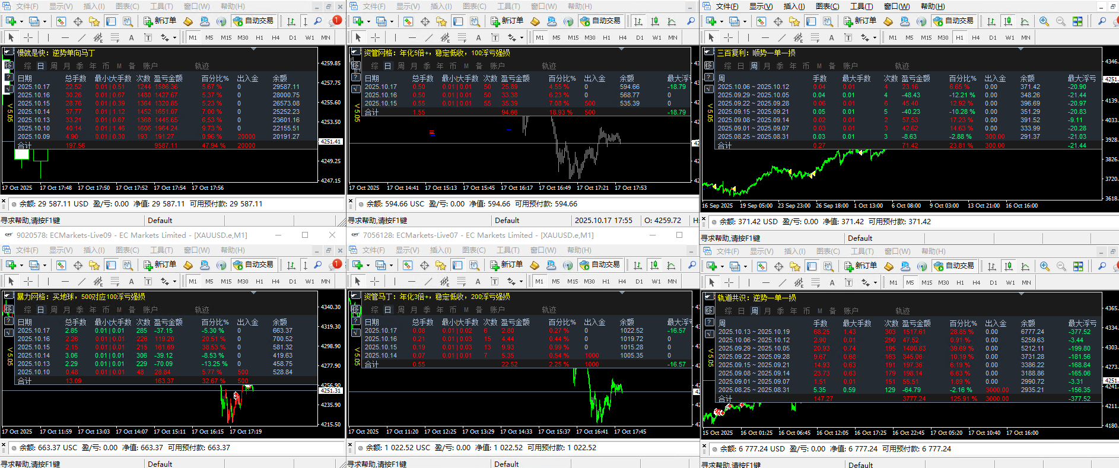Image resolution: width=1119 pixels, height=468 pixels.
Task: Expand Profiles dropdown arrow in 暴力网格 window
Action: (x=44, y=265)
